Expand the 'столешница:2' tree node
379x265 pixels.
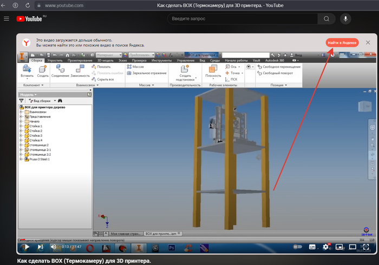pos(21,145)
